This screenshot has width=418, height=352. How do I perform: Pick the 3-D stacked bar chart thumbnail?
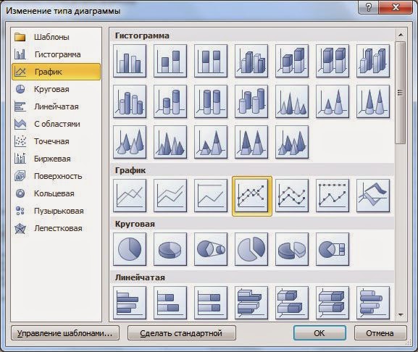[x=292, y=303]
